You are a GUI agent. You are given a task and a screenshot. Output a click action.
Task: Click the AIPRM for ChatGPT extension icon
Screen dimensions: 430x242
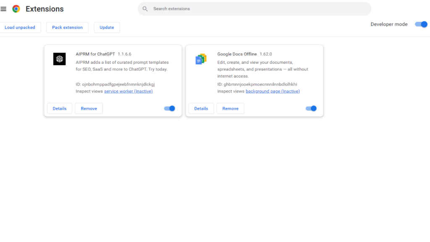60,59
